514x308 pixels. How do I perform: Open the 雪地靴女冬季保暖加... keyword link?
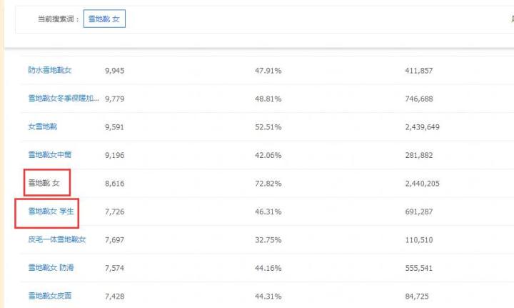[64, 99]
